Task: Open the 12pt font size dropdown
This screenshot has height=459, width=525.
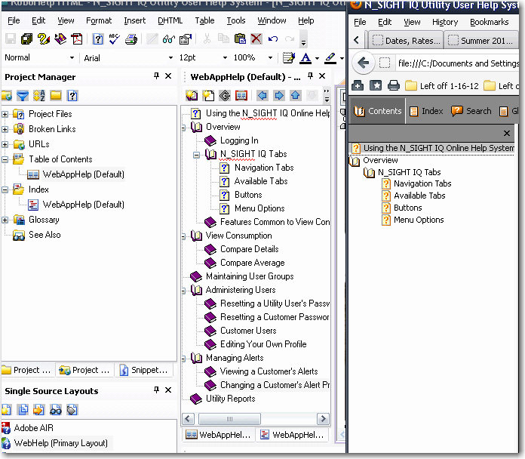Action: click(225, 58)
